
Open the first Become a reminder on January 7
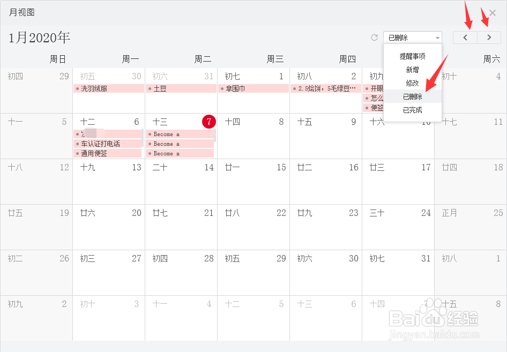[166, 134]
